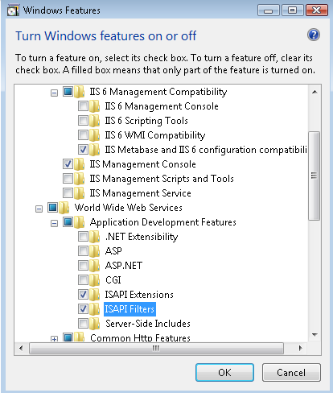Click folder icon beside IIS Metabase row
Screen dimensions: 333x393
pyautogui.click(x=95, y=150)
